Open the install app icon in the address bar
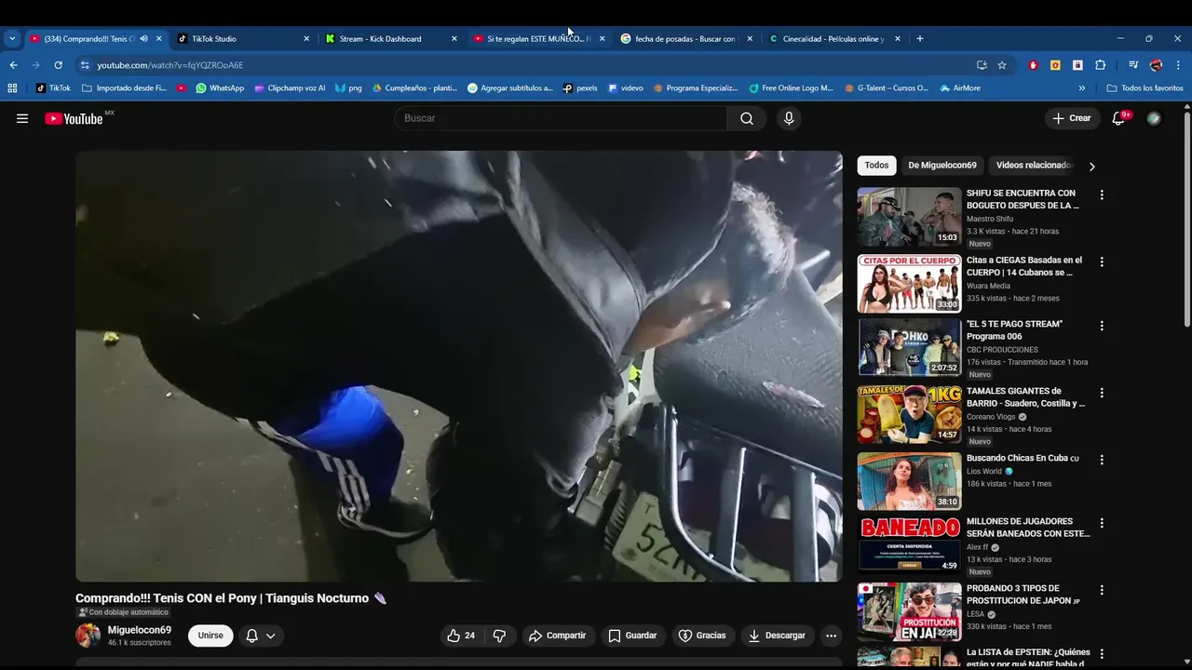1192x670 pixels. 982,65
